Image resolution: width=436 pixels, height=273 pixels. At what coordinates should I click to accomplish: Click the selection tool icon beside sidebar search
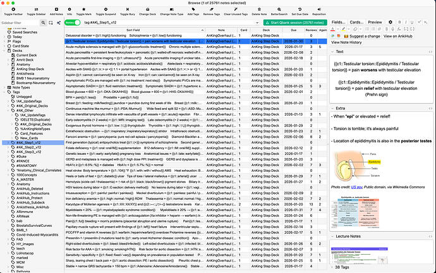(x=51, y=23)
